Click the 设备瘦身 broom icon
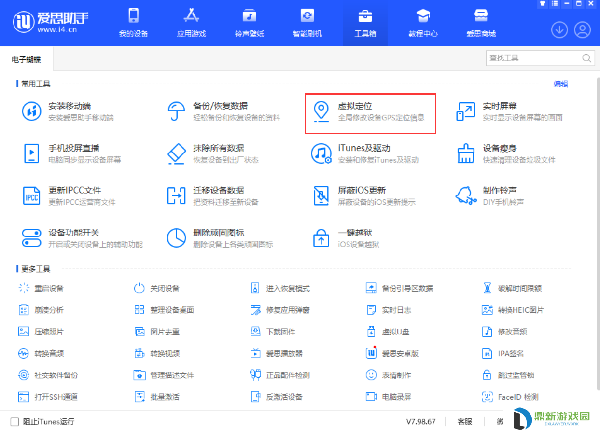Screen dimensions: 600x431 [466, 153]
